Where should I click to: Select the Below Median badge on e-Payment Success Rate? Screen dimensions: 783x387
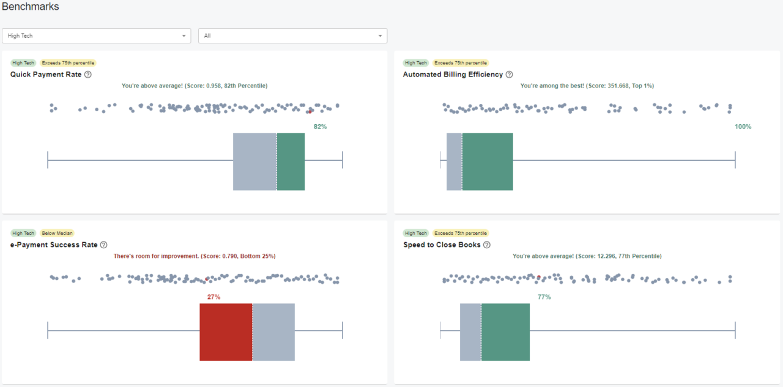click(x=57, y=233)
